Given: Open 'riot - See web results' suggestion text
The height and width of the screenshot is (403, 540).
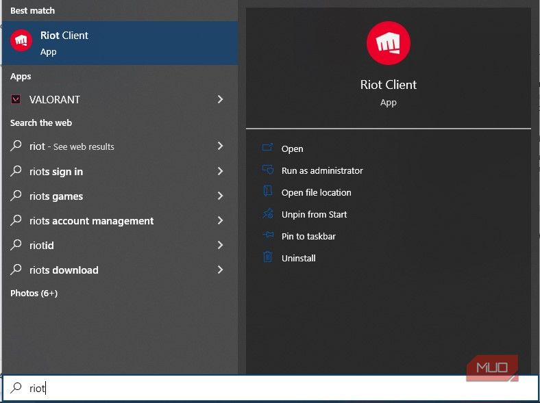Looking at the screenshot, I should pos(72,146).
